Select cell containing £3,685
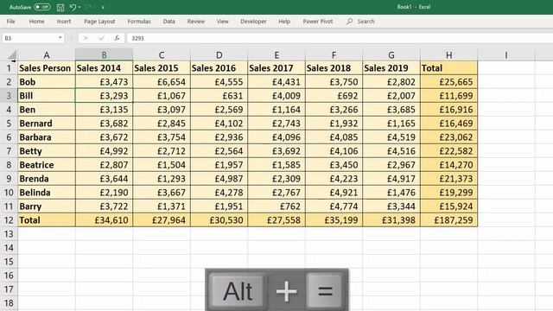Image resolution: width=553 pixels, height=311 pixels. (391, 110)
